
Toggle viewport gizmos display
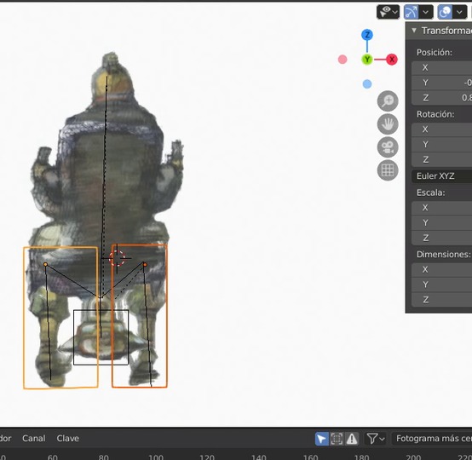412,12
